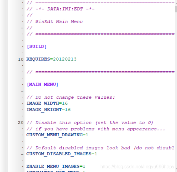Viewport: 177px width, 172px height.
Task: Click the REQUIRES=20120213 line
Action: tap(52, 59)
